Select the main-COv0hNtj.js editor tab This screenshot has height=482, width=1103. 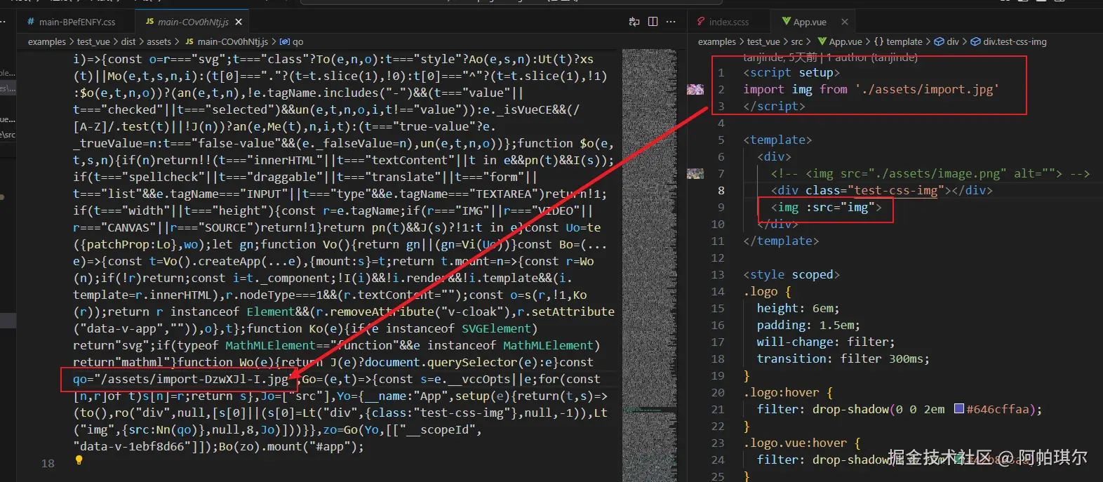coord(193,22)
